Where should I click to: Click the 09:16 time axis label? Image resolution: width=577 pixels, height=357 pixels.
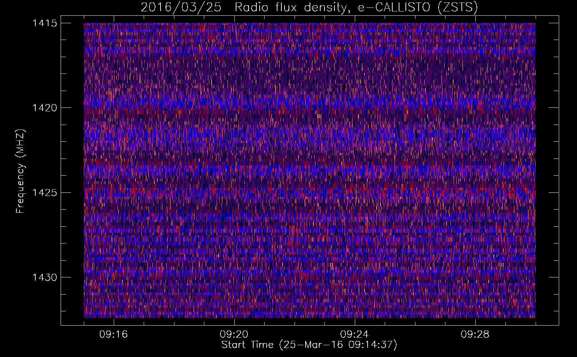click(x=113, y=335)
